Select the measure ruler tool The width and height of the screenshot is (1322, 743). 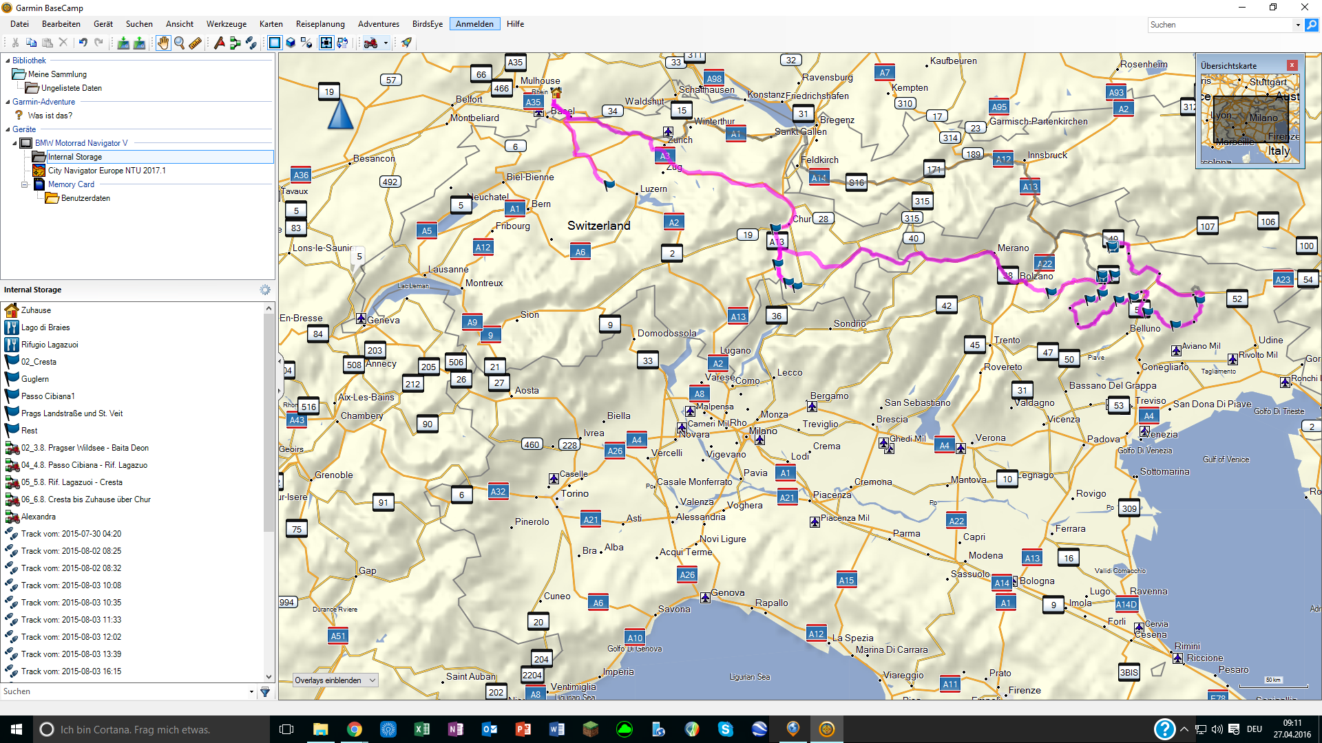[x=196, y=43]
